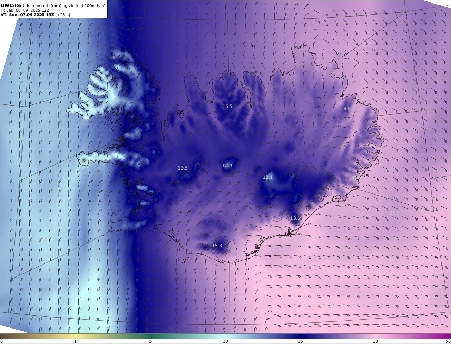The width and height of the screenshot is (451, 344).
Task: Click the 18.9 value in northeast Iceland
Action: coord(345,108)
